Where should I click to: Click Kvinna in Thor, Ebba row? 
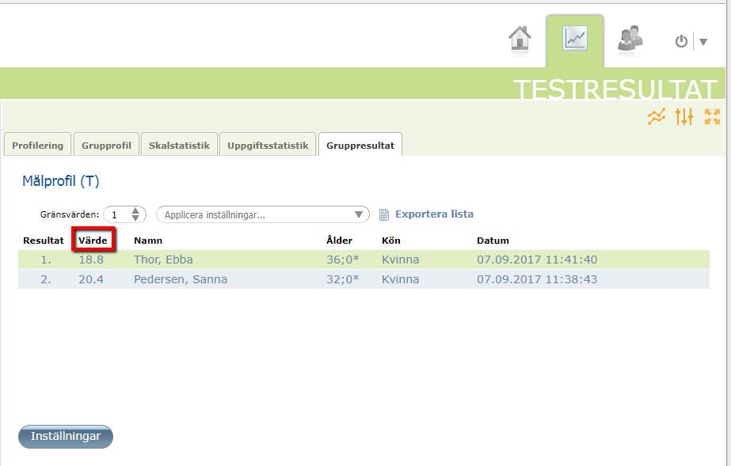400,260
